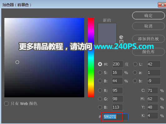Select the H hue radio button
Image resolution: width=166 pixels, height=124 pixels.
[x=100, y=64]
